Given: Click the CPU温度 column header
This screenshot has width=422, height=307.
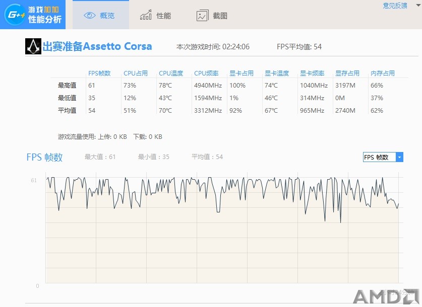Looking at the screenshot, I should 171,73.
